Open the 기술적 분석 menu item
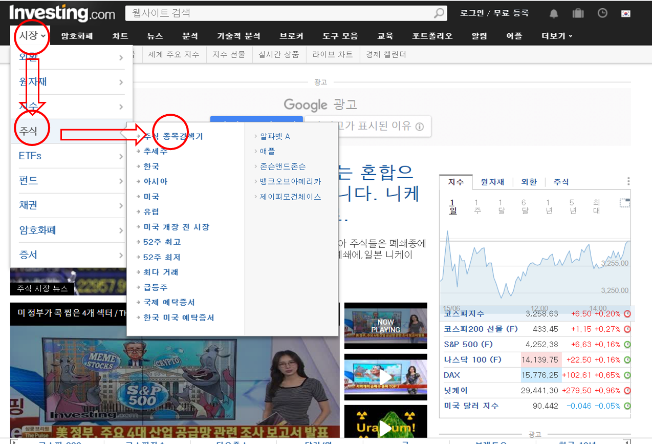Screen dimensions: 652x444 coord(238,36)
